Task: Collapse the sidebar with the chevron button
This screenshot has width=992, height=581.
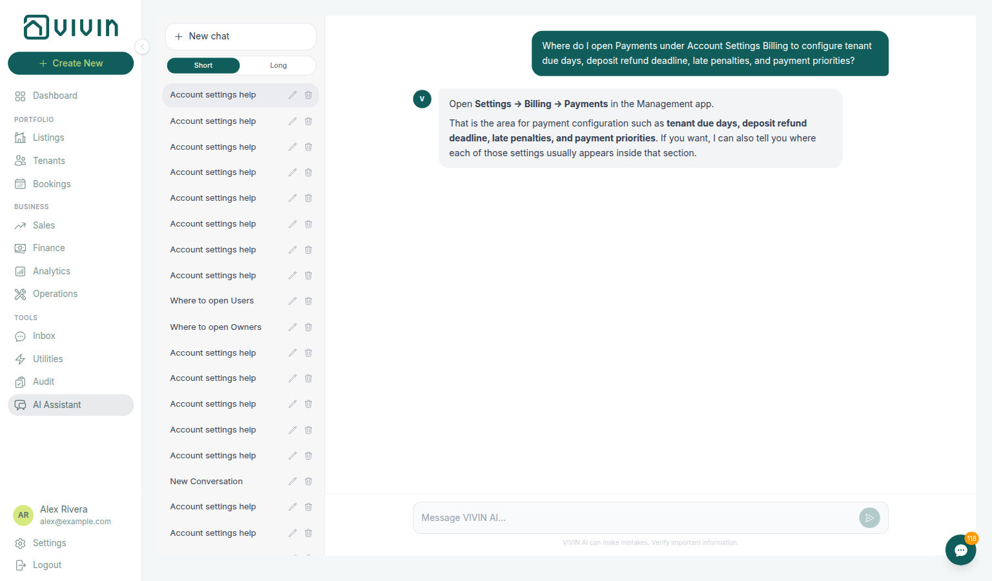Action: click(x=142, y=46)
